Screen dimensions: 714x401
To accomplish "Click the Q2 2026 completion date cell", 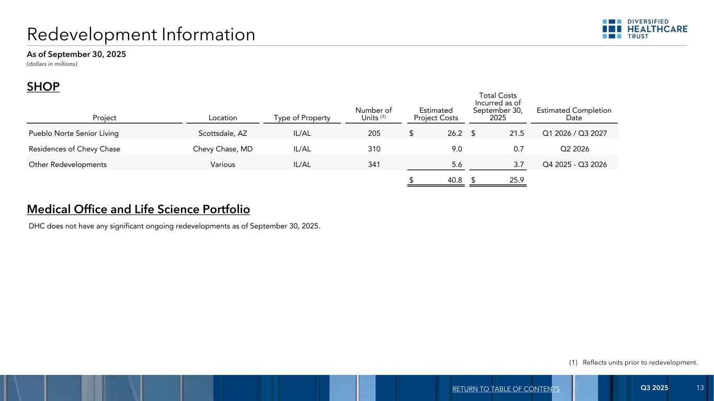I will [574, 149].
